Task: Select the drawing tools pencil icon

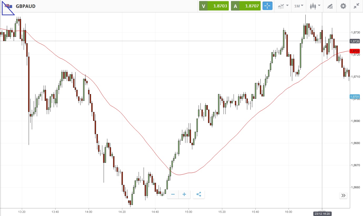Action: (x=330, y=6)
